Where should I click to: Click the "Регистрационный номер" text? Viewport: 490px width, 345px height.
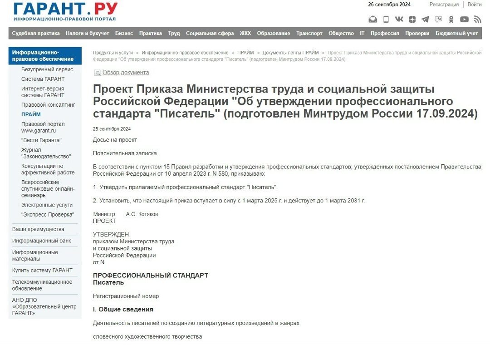126,296
